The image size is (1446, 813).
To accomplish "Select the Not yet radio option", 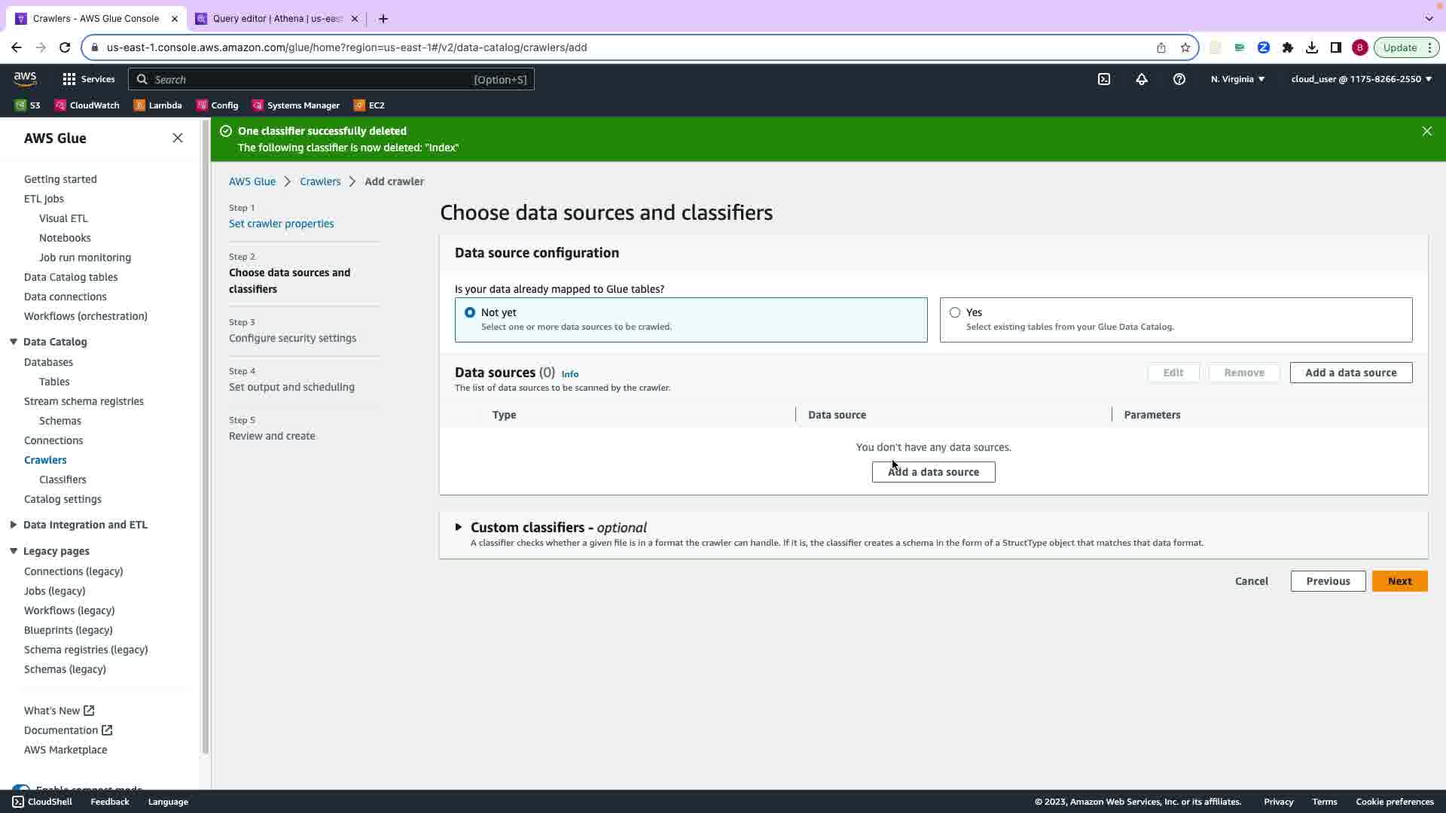I will [470, 312].
